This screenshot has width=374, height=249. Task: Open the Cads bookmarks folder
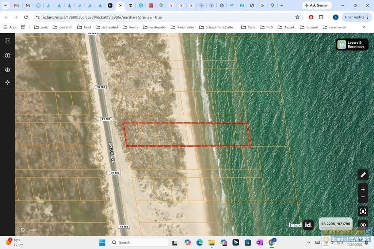(248, 27)
